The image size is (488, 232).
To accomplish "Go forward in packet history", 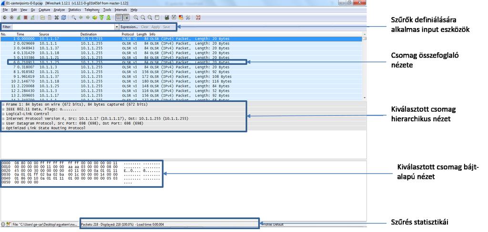I will (x=88, y=18).
